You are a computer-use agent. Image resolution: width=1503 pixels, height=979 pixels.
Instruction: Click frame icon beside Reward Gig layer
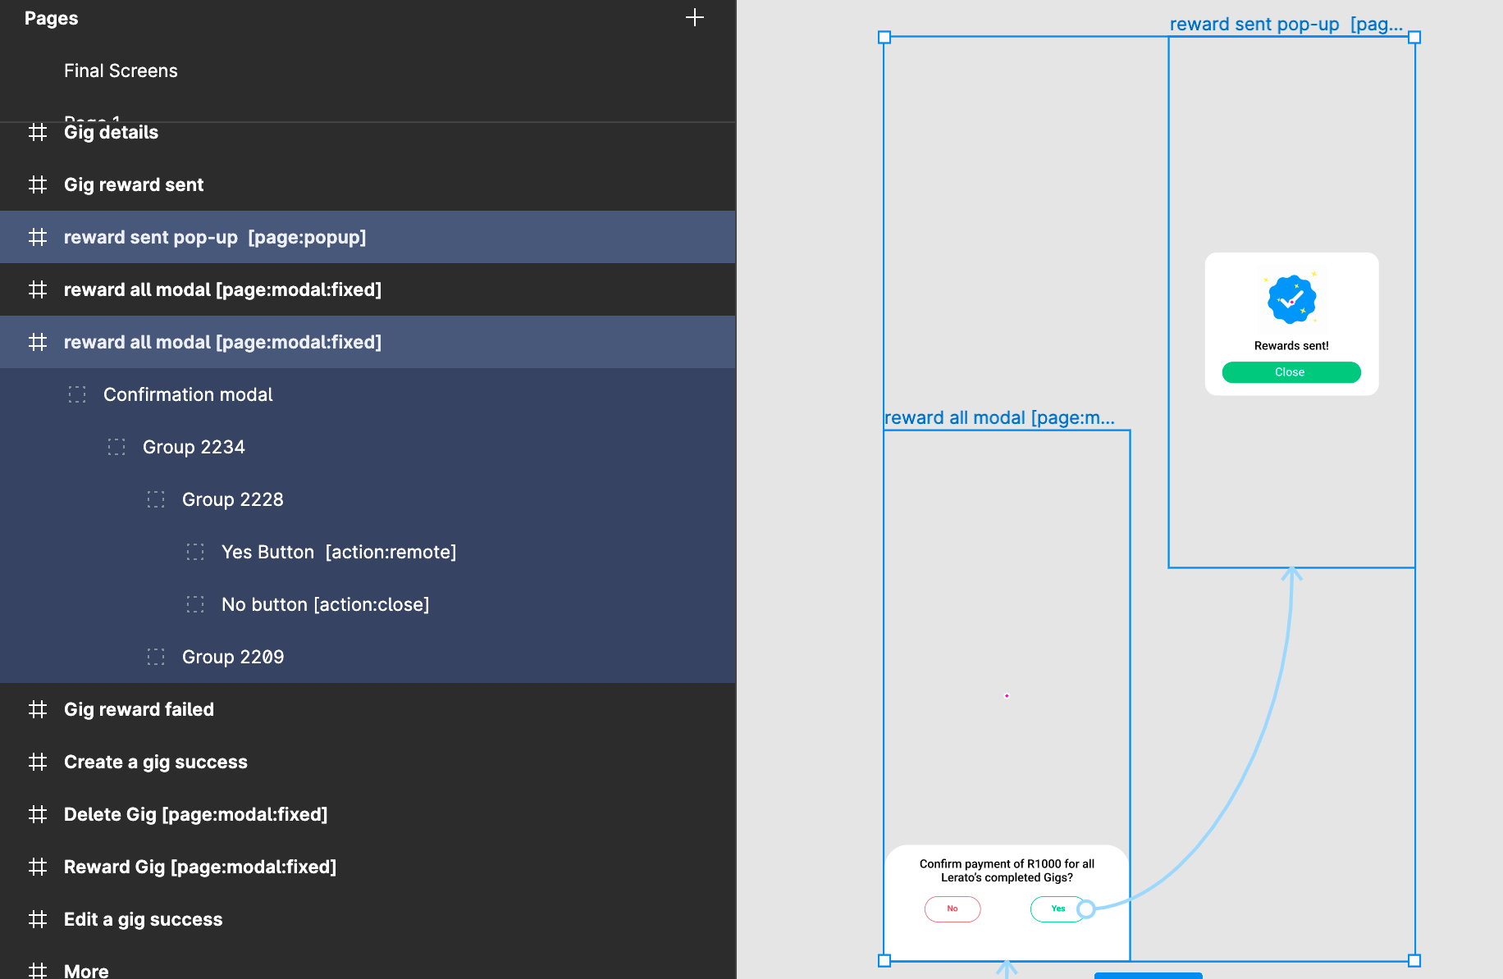point(38,867)
